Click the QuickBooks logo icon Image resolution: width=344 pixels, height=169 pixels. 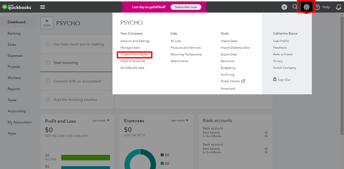(4, 7)
